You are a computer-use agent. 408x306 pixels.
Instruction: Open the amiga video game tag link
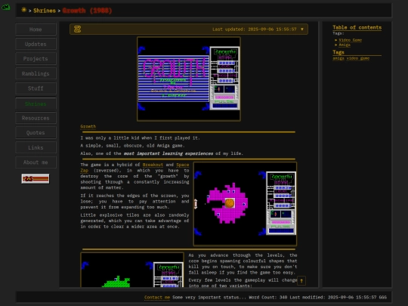(x=351, y=58)
